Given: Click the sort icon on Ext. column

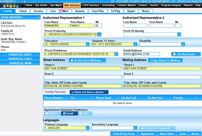Looking at the screenshot, I should tap(92, 98).
